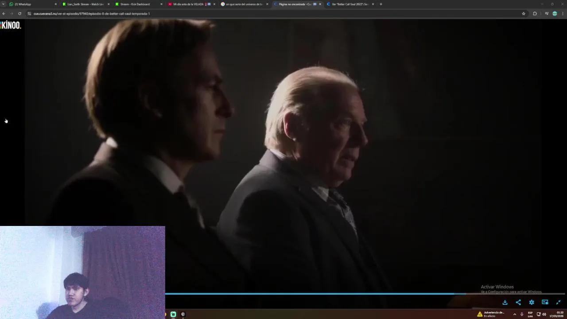Download the video with the download icon
The height and width of the screenshot is (319, 567).
click(505, 302)
